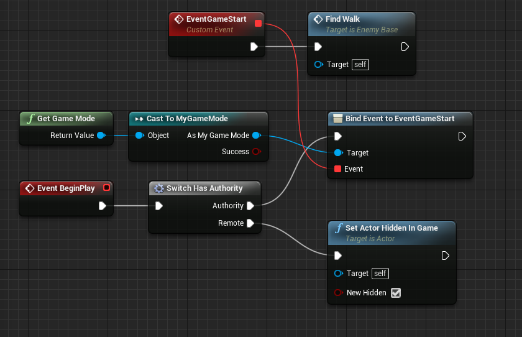
Task: Click the Find Walk output execution pin
Action: point(405,47)
